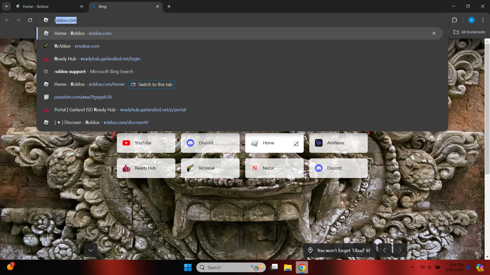Open the Nezur shortcut tile
490x275 pixels.
pyautogui.click(x=274, y=168)
